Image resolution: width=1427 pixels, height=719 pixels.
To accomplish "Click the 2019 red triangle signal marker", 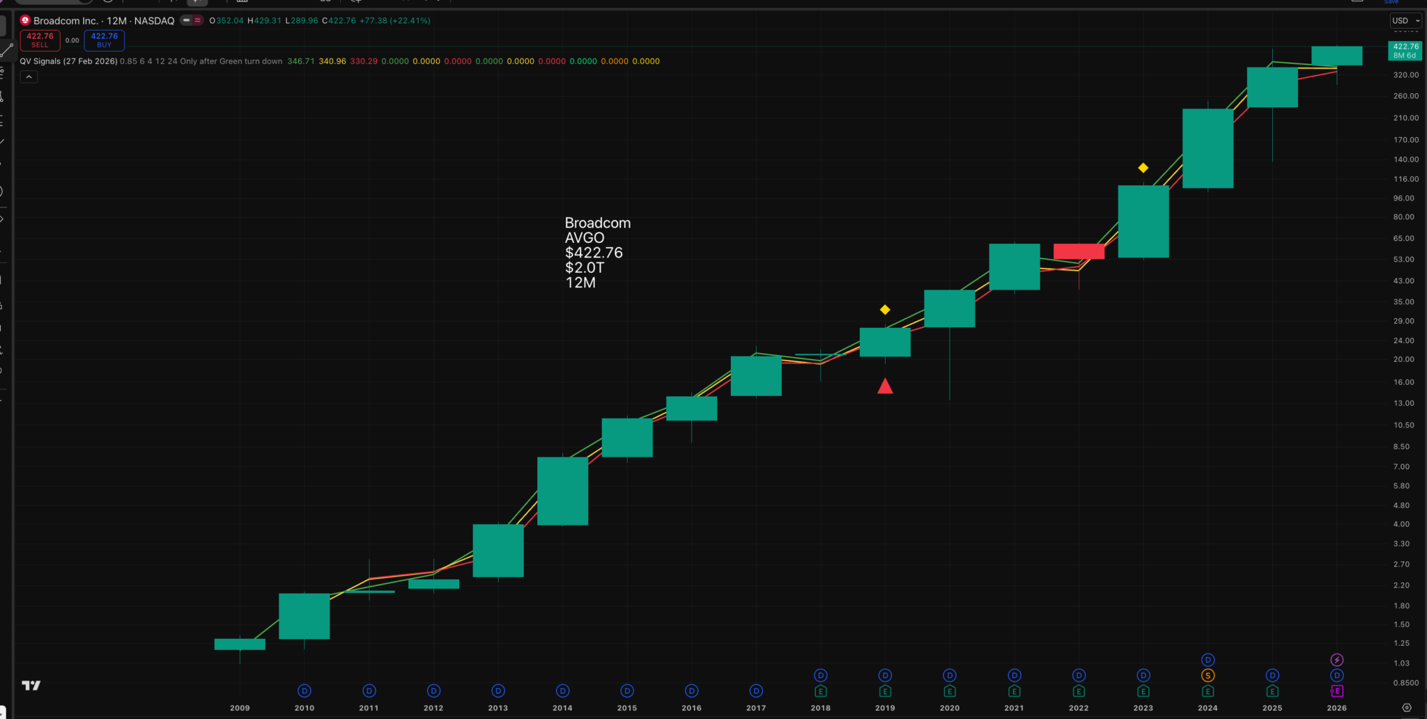I will (x=885, y=386).
